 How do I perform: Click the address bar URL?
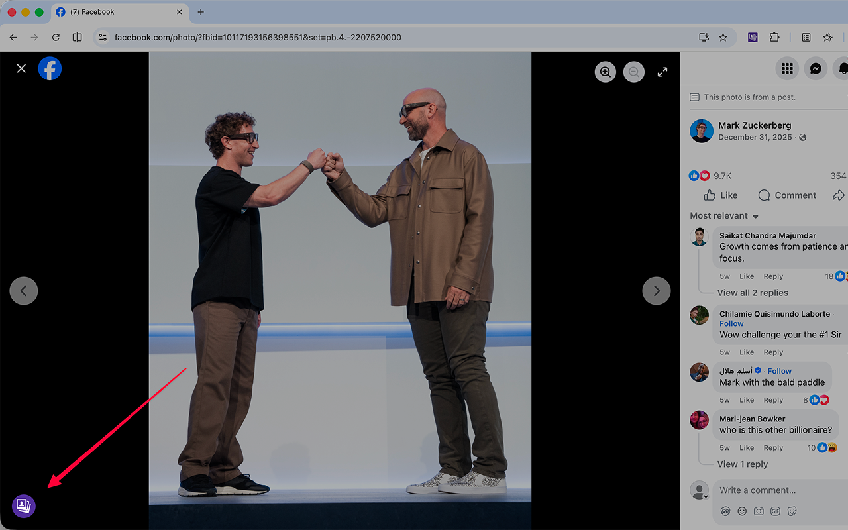pyautogui.click(x=258, y=38)
